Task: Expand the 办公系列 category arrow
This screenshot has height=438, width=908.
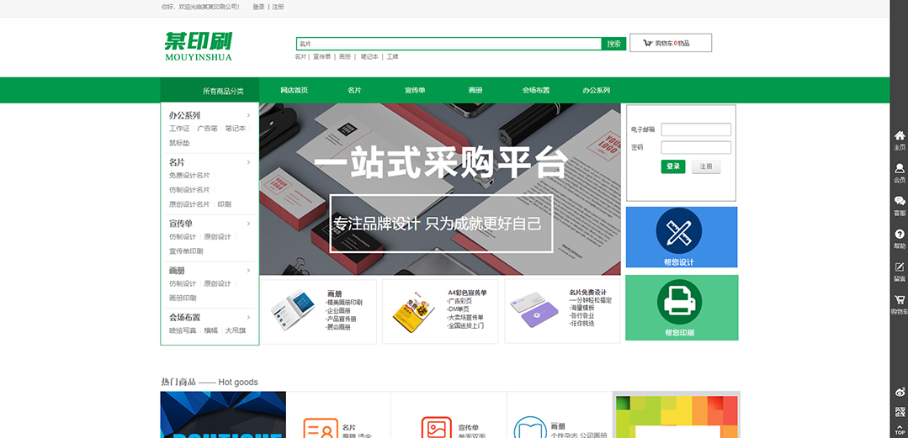Action: [248, 115]
